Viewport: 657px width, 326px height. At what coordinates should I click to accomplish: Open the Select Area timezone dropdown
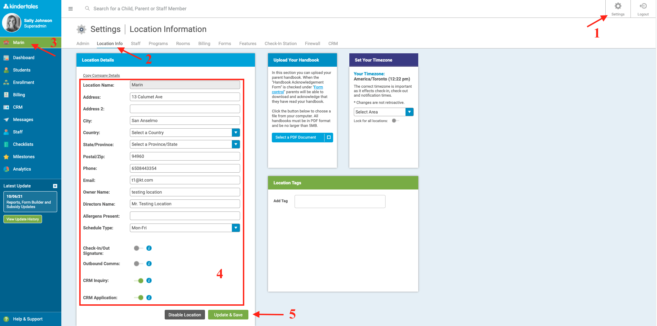(383, 112)
